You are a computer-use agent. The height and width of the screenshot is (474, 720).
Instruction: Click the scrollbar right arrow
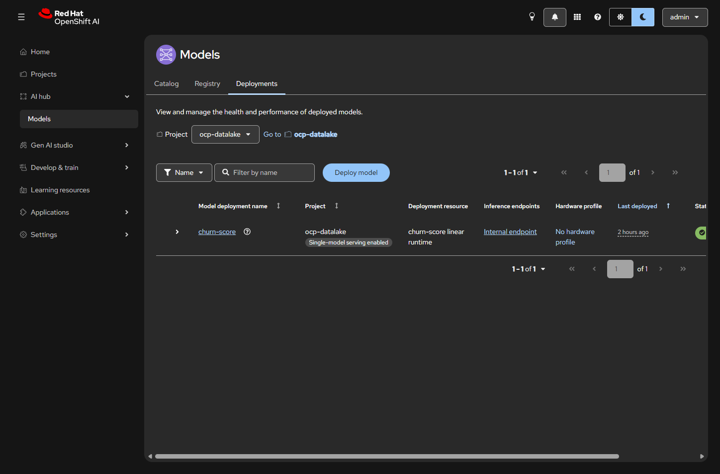click(702, 456)
